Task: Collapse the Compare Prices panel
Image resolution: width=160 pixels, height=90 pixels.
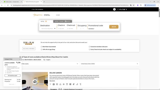Action: click(x=20, y=59)
